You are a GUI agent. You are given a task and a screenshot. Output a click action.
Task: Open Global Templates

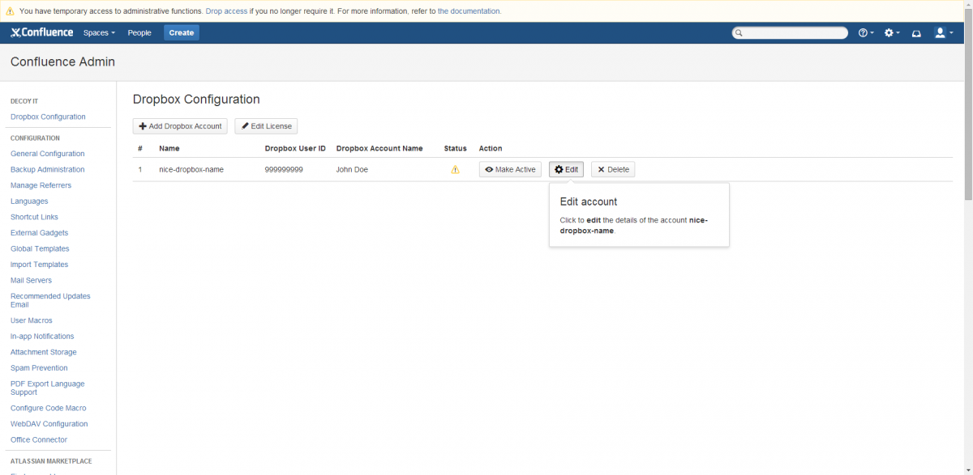point(40,248)
